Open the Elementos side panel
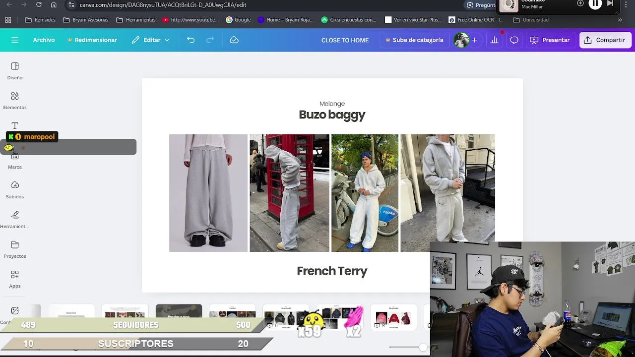This screenshot has width=635, height=357. 15,101
